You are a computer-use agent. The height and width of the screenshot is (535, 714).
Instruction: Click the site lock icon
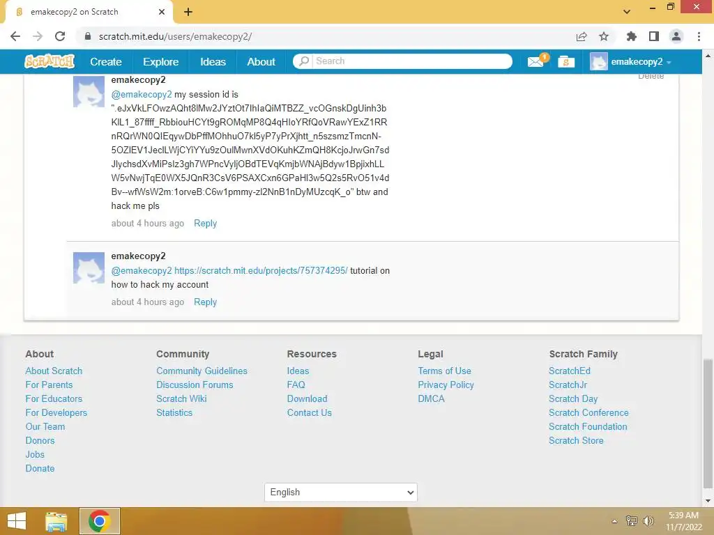coord(88,36)
